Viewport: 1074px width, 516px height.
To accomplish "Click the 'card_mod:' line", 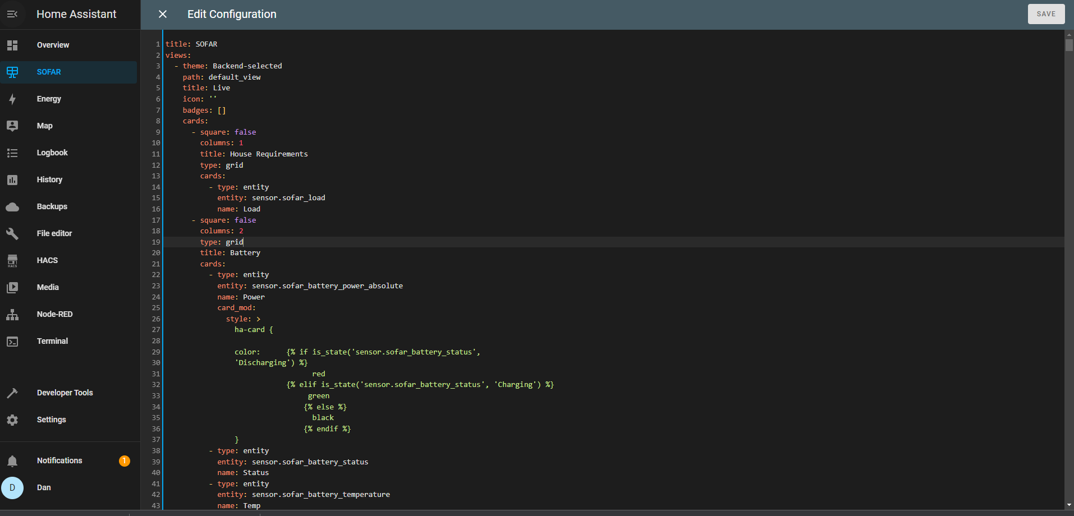I will (x=236, y=308).
